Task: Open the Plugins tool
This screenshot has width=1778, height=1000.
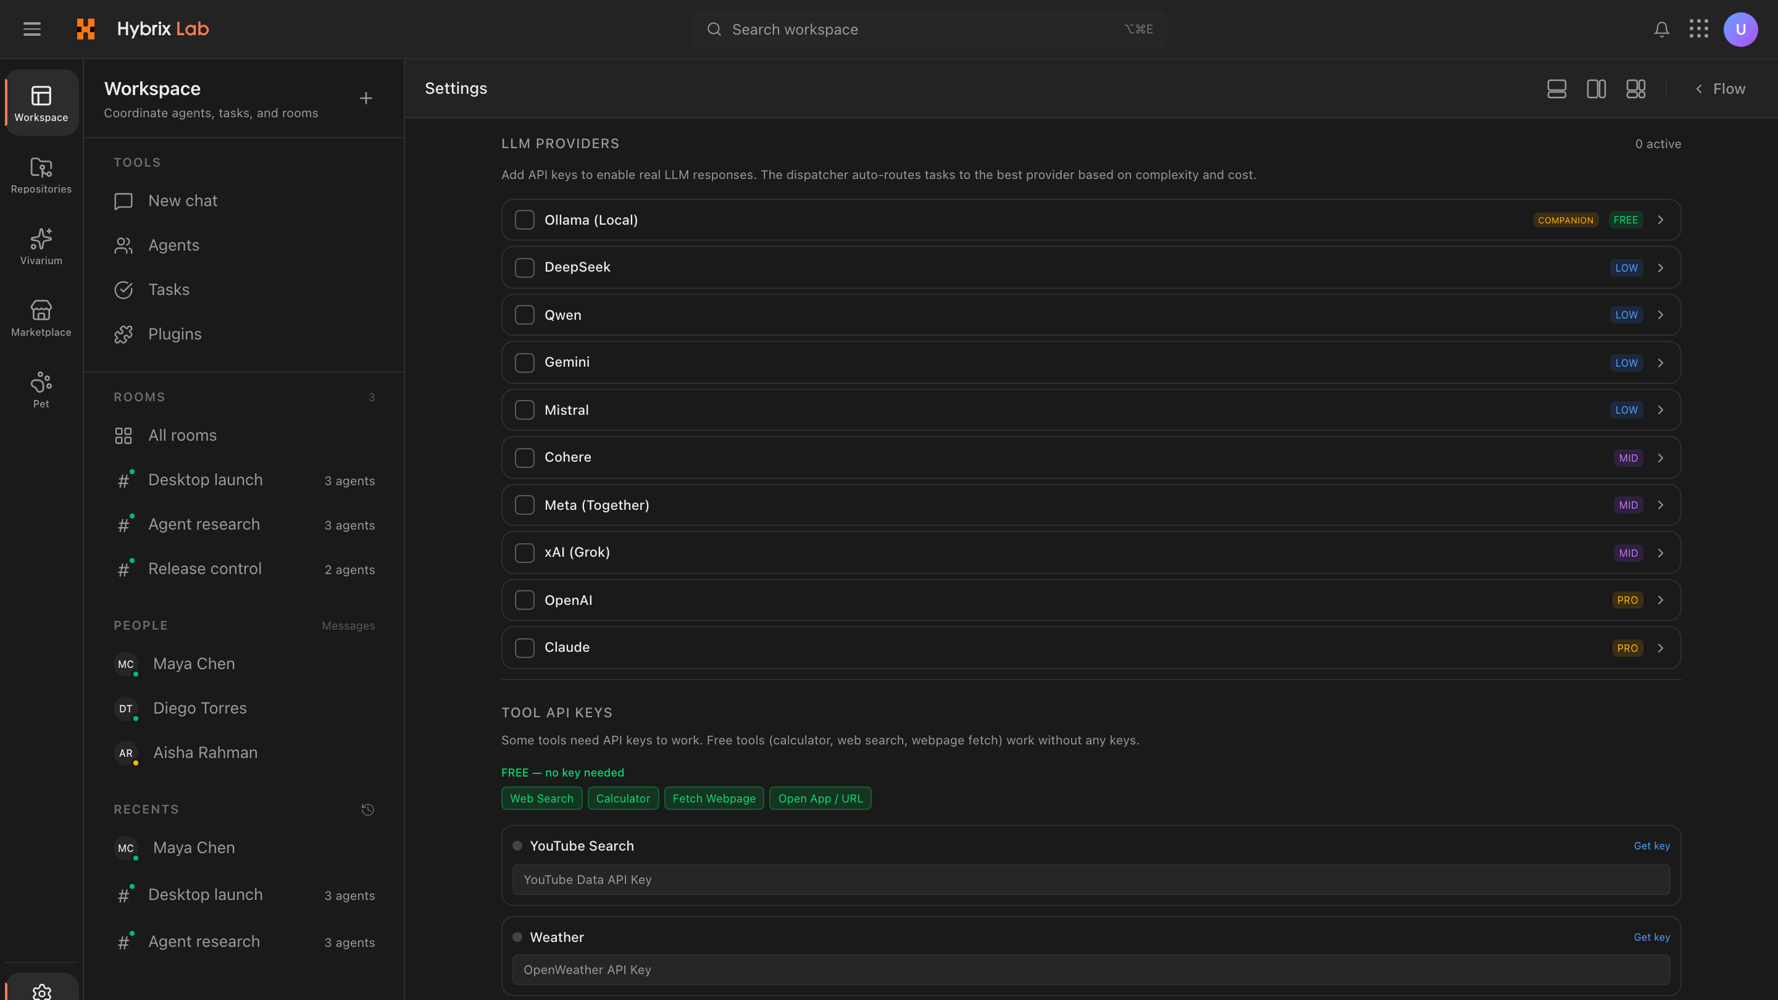Action: pyautogui.click(x=244, y=334)
